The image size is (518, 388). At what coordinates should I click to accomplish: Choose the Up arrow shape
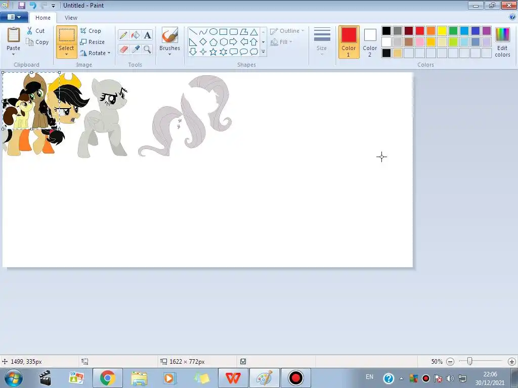click(254, 42)
